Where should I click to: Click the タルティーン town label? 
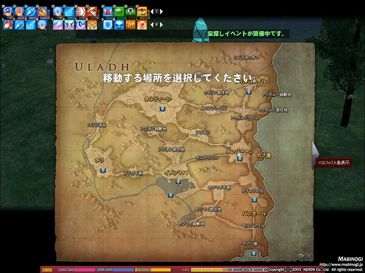click(158, 99)
